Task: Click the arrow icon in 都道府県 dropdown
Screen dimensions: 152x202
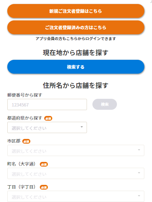Action: 81,127
